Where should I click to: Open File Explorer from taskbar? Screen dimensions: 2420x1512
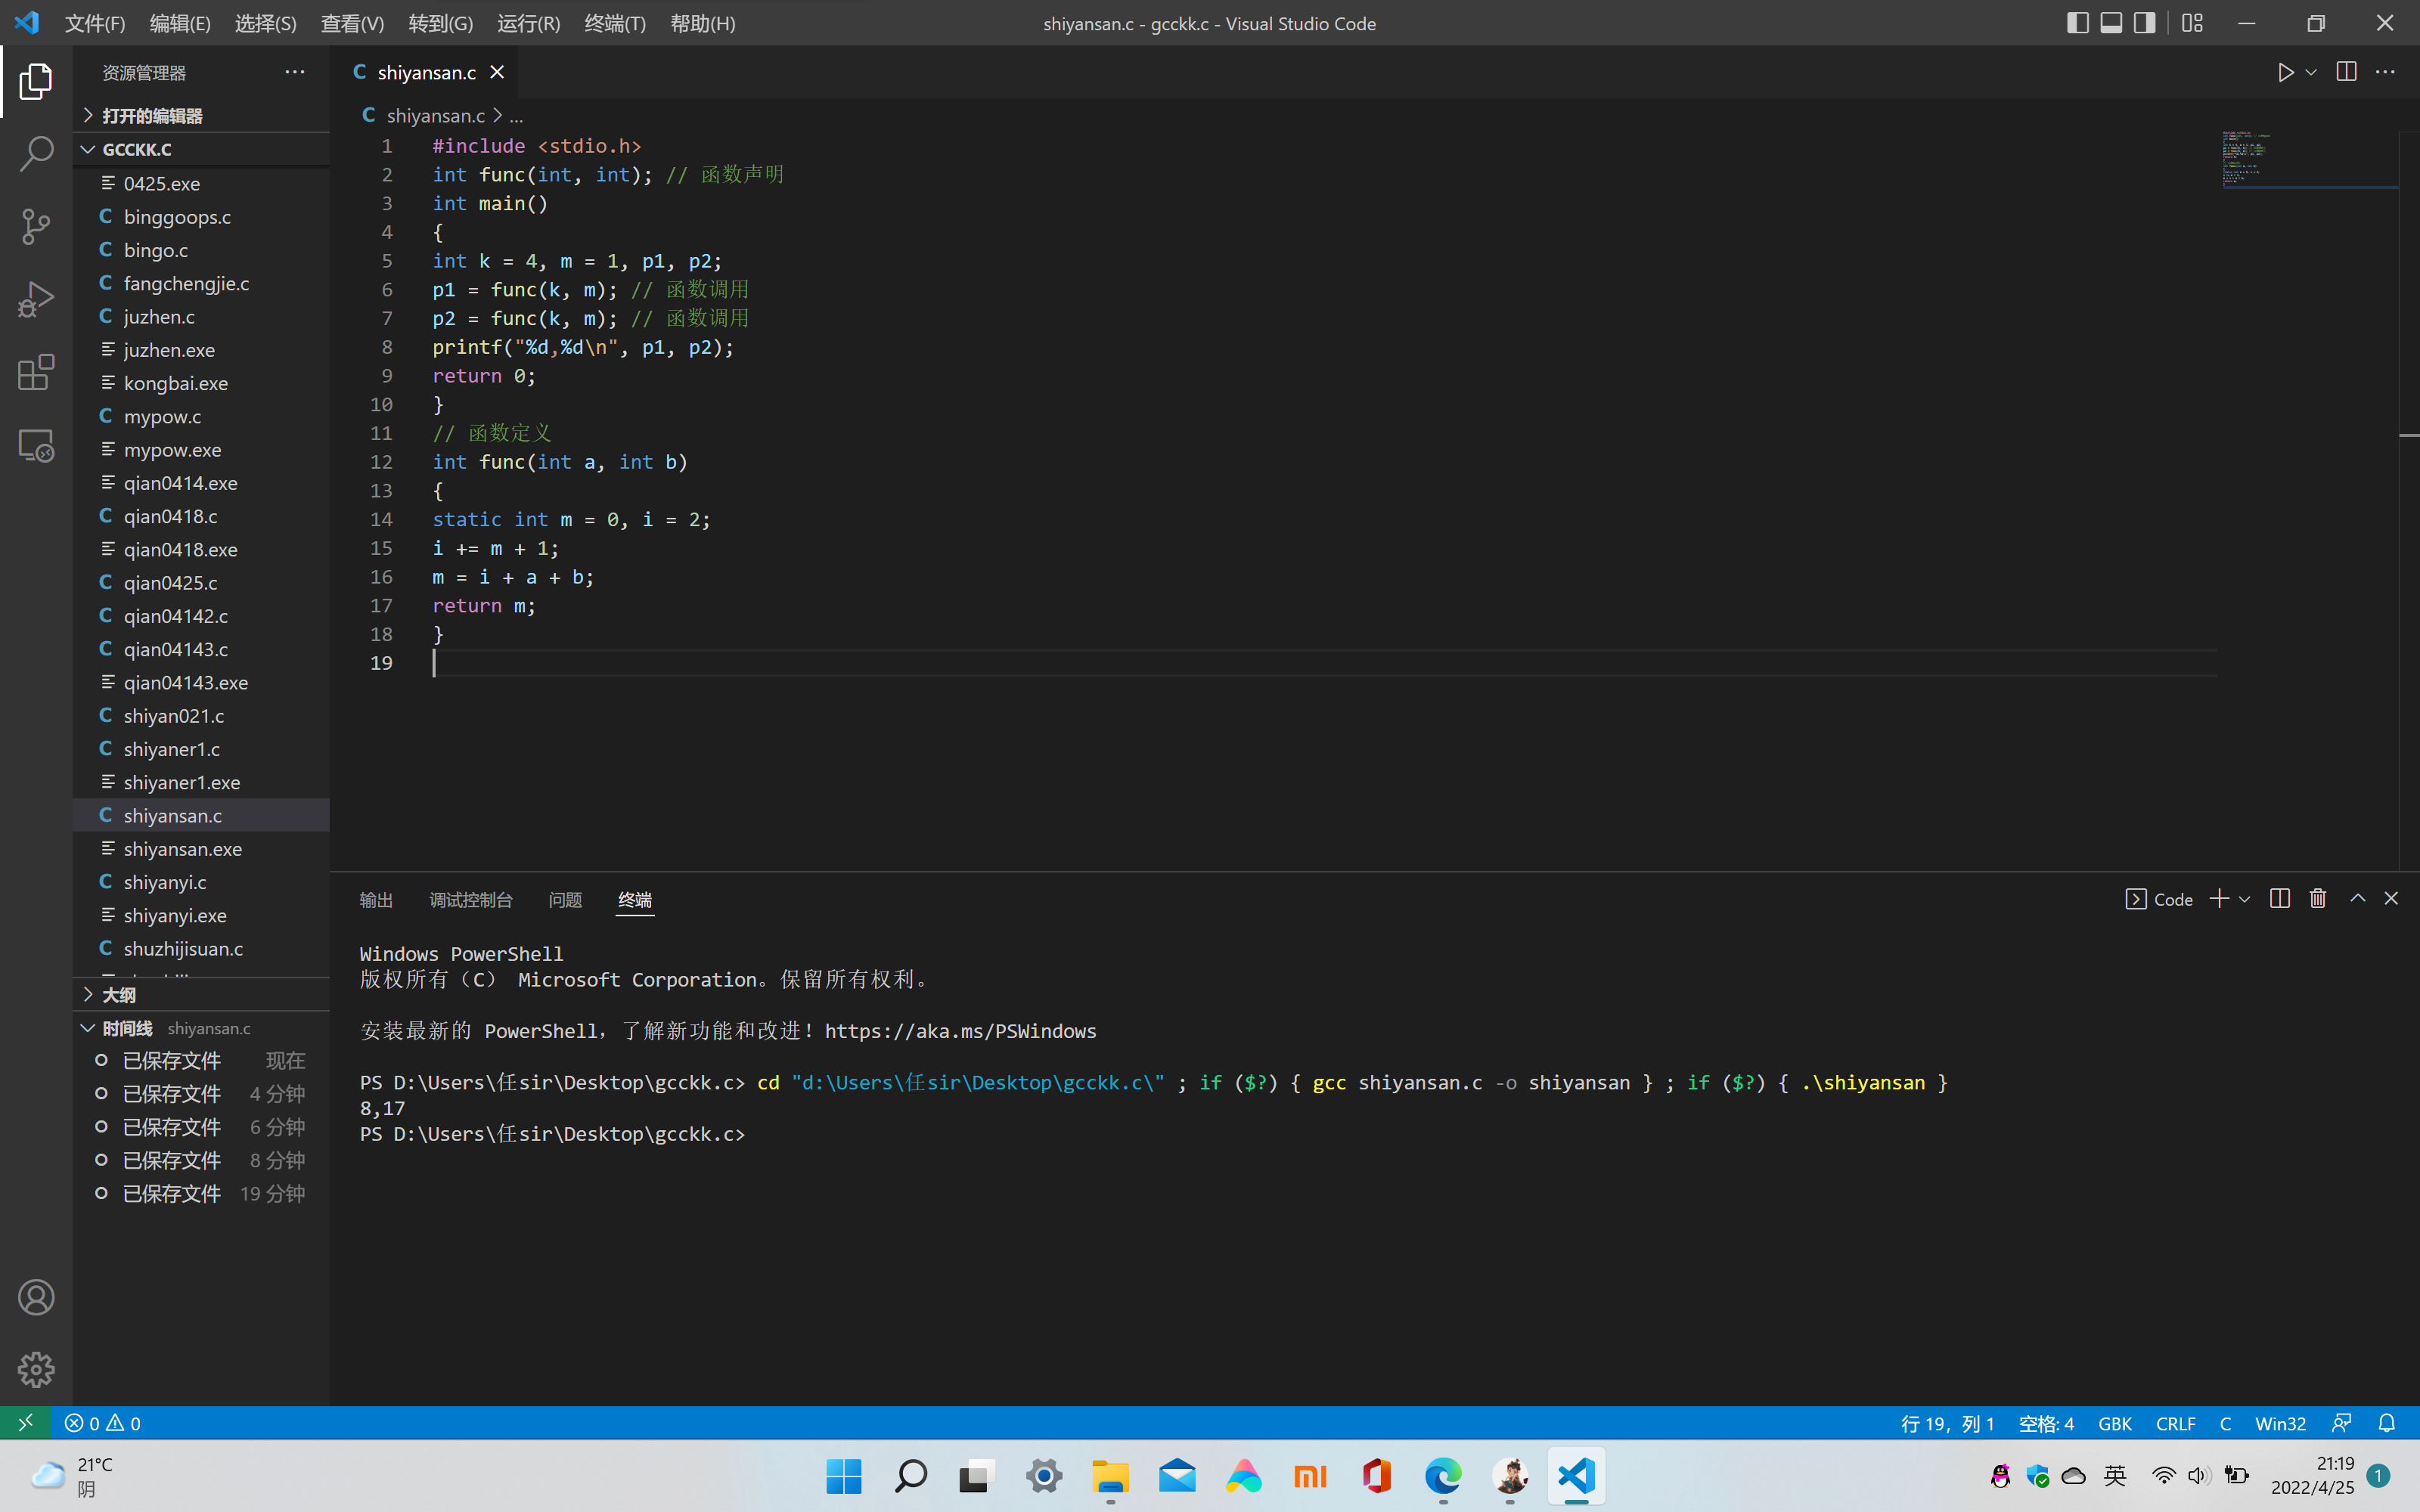point(1110,1476)
